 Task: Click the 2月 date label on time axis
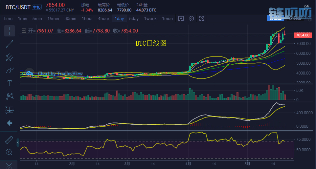72,164
